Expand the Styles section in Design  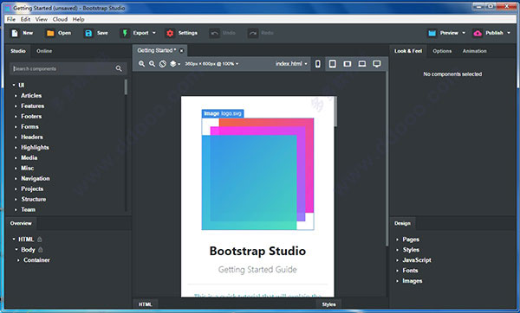(x=397, y=250)
